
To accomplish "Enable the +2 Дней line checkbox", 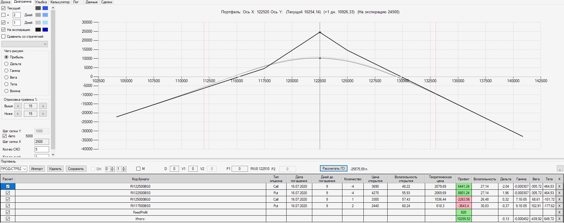I will pos(4,15).
